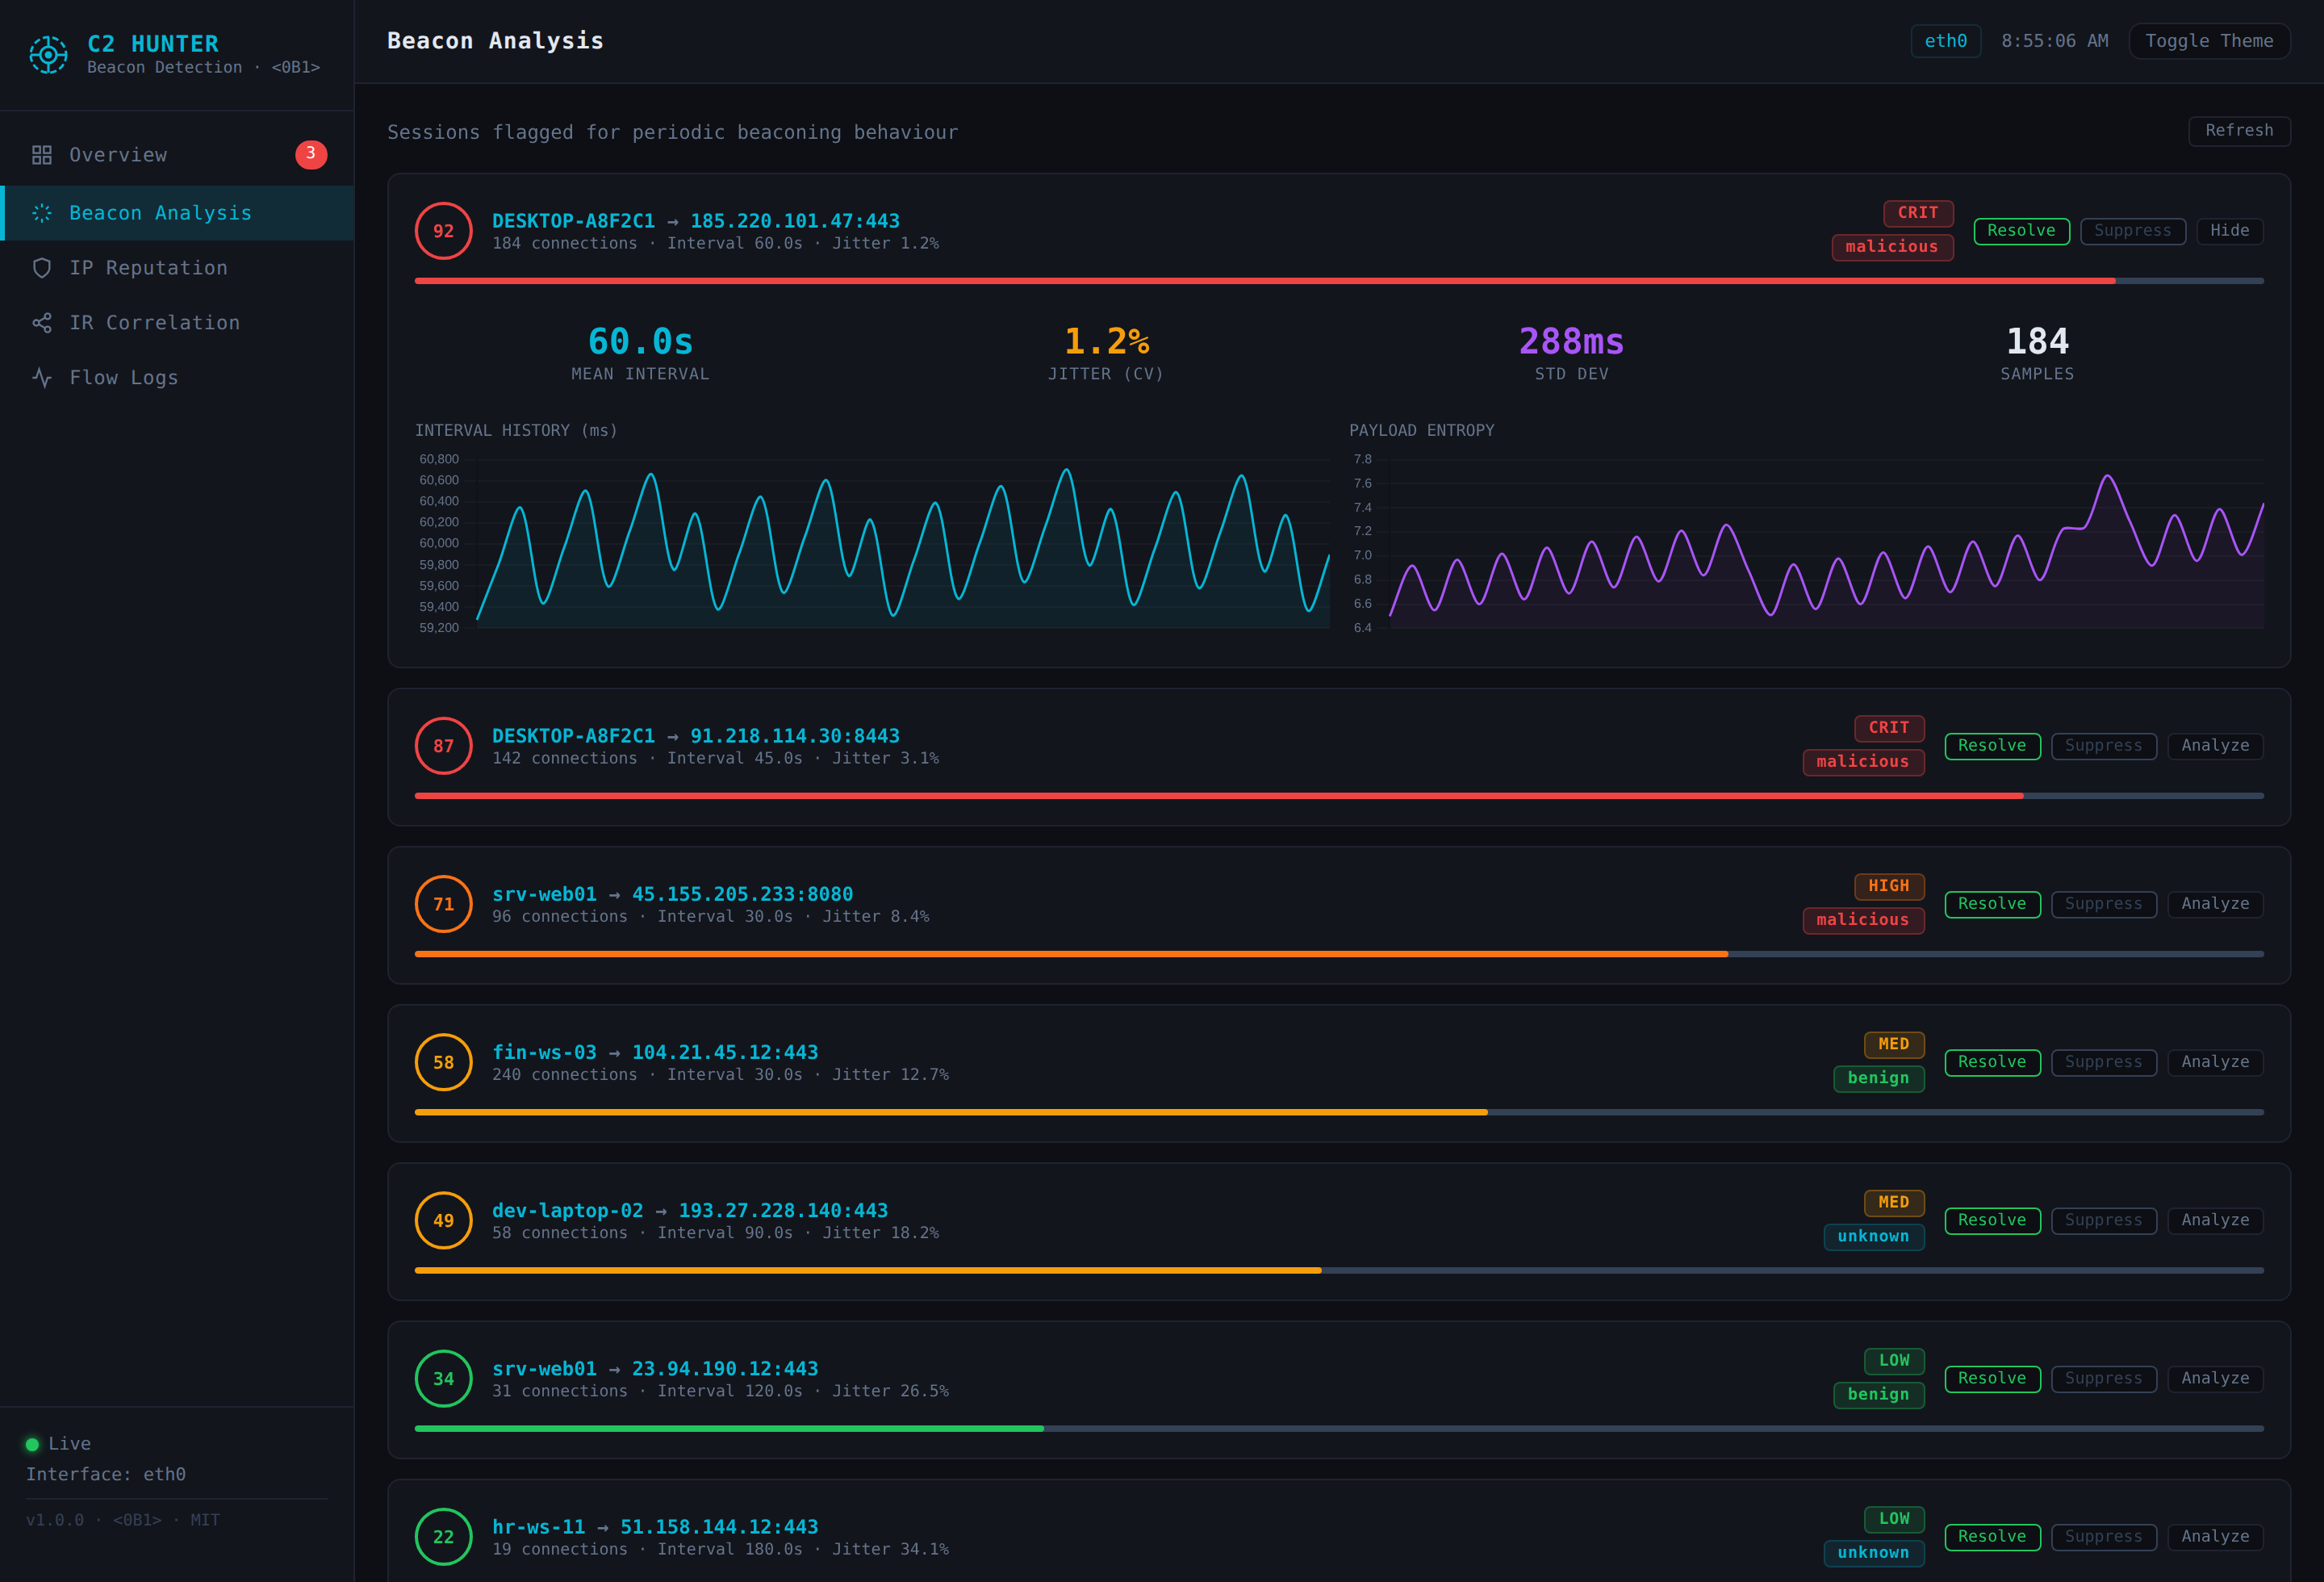Resolve the dev-laptop-02 beacon session

[x=1992, y=1220]
